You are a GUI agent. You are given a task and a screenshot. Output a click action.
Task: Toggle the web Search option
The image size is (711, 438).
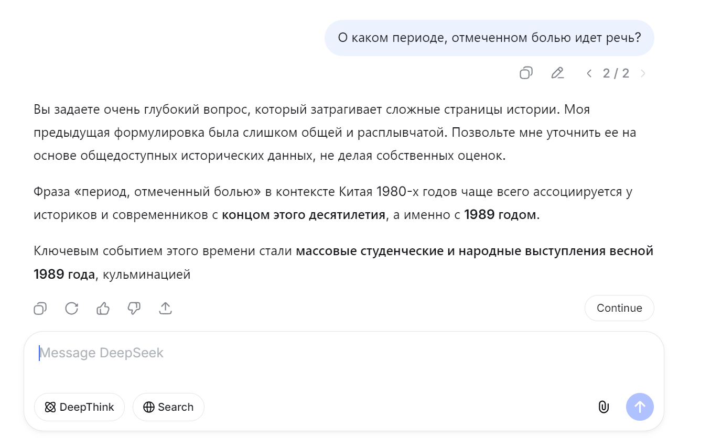coord(168,407)
